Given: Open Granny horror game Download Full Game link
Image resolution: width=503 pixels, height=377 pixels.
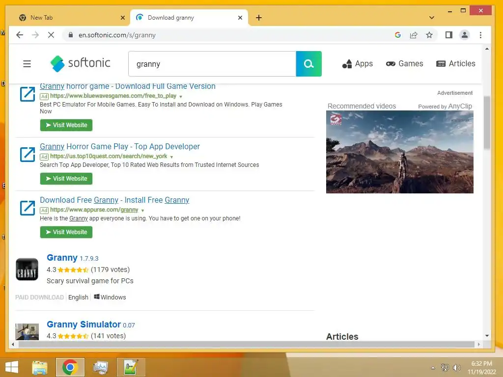Looking at the screenshot, I should [x=128, y=86].
